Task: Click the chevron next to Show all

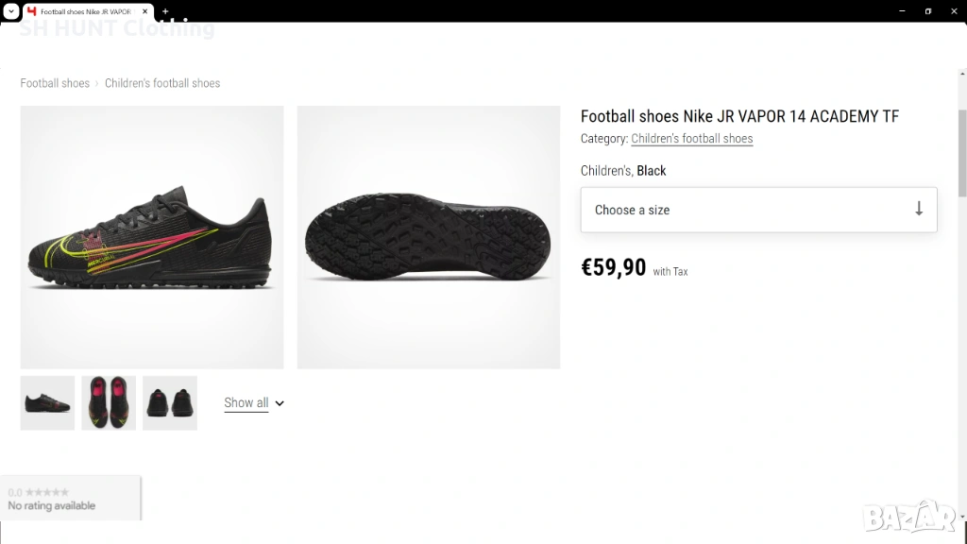Action: pyautogui.click(x=280, y=403)
